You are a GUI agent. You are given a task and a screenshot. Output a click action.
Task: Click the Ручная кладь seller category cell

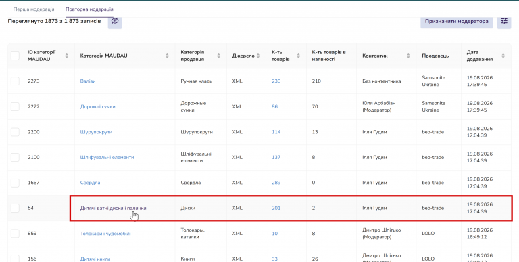[x=197, y=81]
